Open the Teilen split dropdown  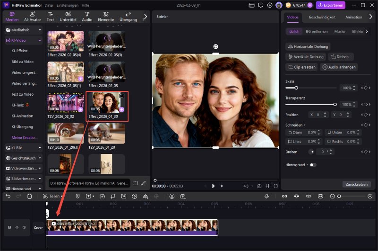point(62,197)
